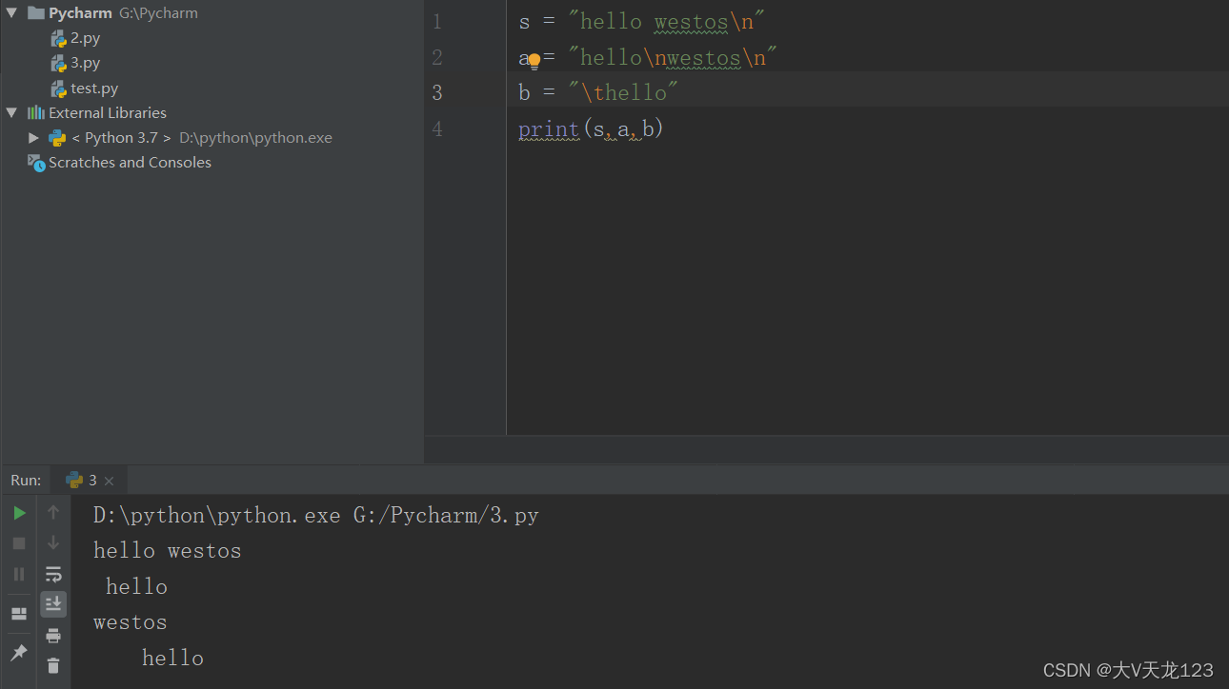The image size is (1229, 689).
Task: Click line number 4 in the gutter
Action: [437, 128]
